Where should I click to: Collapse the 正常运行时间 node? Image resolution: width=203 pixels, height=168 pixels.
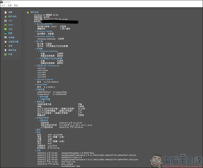pos(35,118)
